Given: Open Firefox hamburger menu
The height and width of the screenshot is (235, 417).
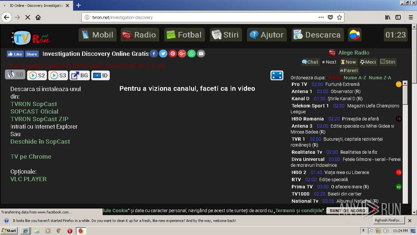Looking at the screenshot, I should point(410,17).
